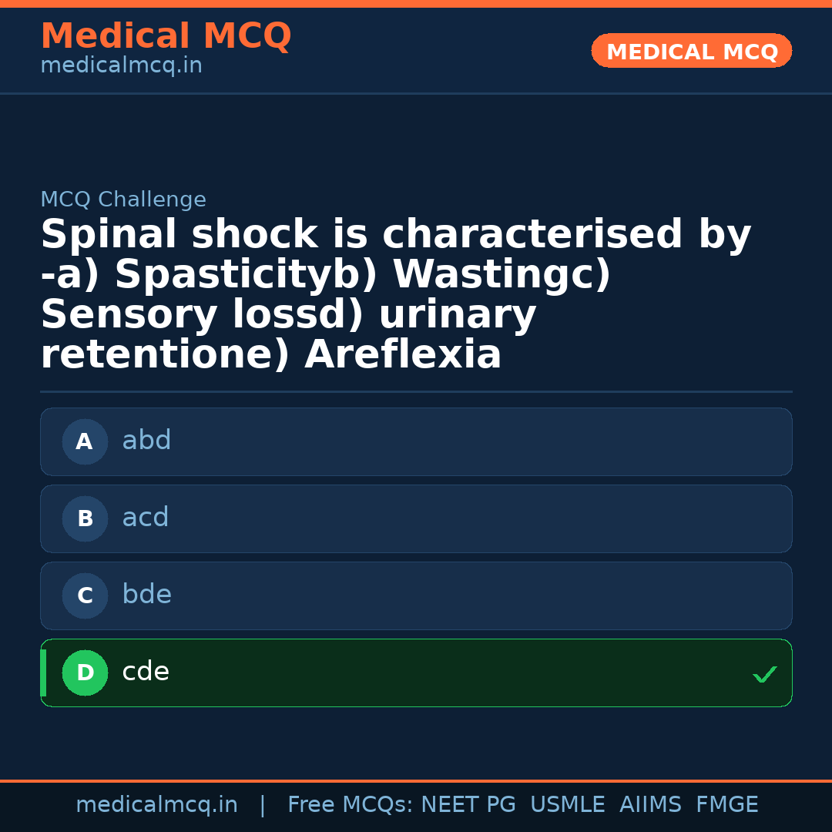Viewport: 832px width, 832px height.
Task: Click the spinal shock question text
Action: (395, 294)
